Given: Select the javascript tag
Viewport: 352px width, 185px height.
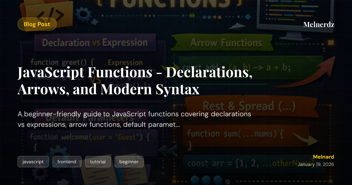Looking at the screenshot, I should coord(33,162).
